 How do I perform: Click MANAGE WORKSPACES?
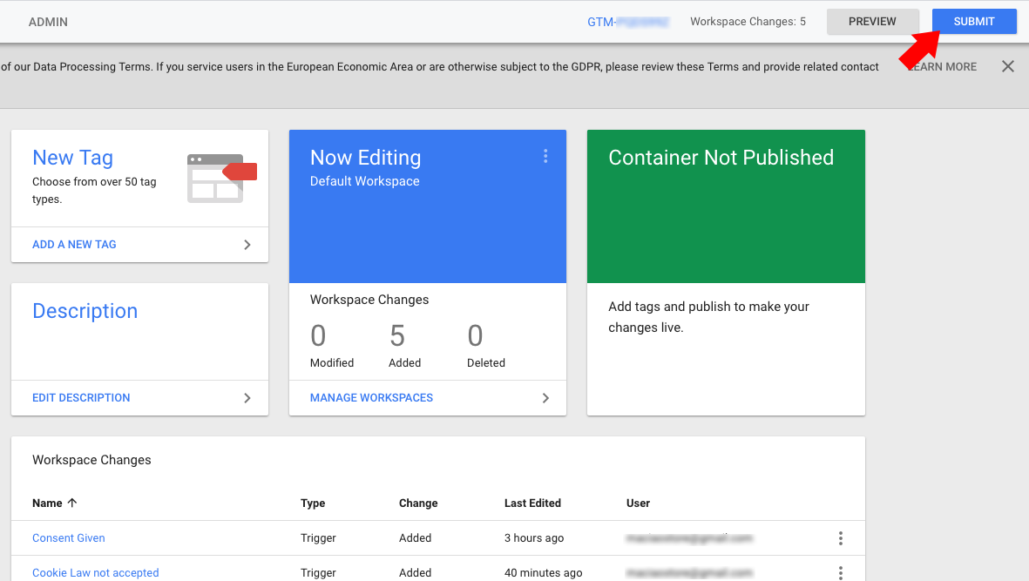pyautogui.click(x=371, y=397)
